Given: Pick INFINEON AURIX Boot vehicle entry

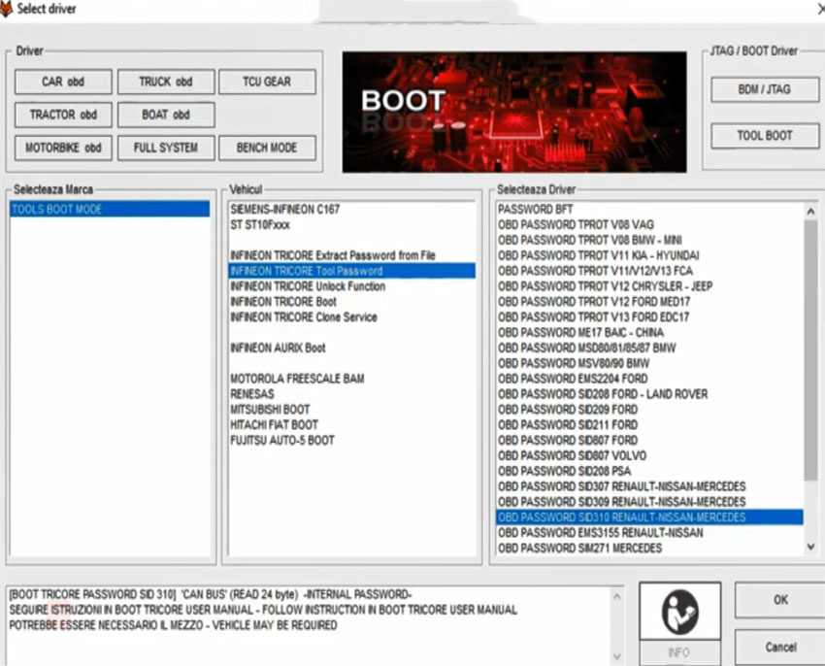Looking at the screenshot, I should (x=278, y=348).
